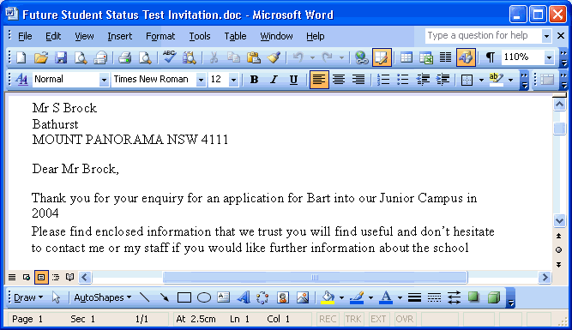Set Align Right paragraph alignment
This screenshot has height=330, width=572.
pos(358,80)
